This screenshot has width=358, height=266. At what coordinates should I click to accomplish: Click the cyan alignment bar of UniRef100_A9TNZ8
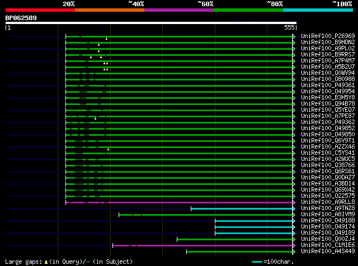[x=242, y=209]
